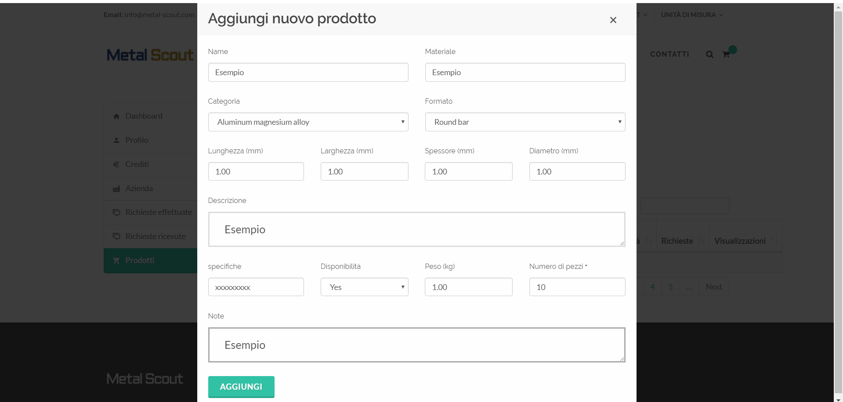
Task: Open the Disponibilità dropdown
Action: tap(364, 287)
